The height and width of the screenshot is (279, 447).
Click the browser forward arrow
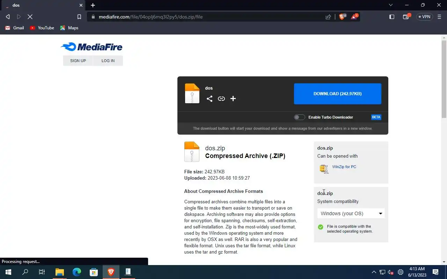coord(19,17)
